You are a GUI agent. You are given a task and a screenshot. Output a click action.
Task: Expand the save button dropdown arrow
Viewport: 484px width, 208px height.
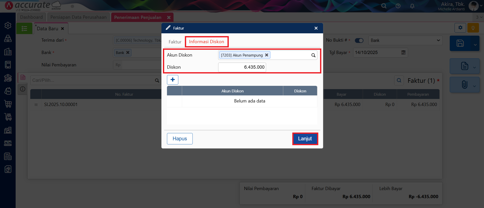click(475, 45)
